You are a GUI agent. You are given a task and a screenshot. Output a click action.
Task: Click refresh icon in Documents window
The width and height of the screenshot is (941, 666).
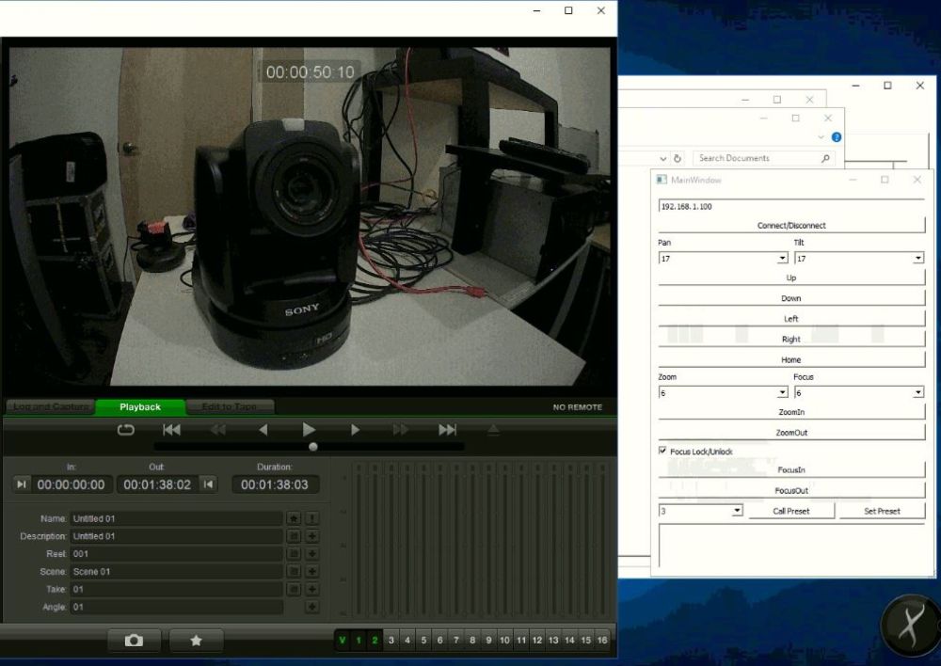click(678, 158)
